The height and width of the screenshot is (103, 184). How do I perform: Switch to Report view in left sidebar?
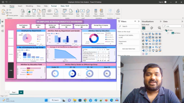pos(2,22)
